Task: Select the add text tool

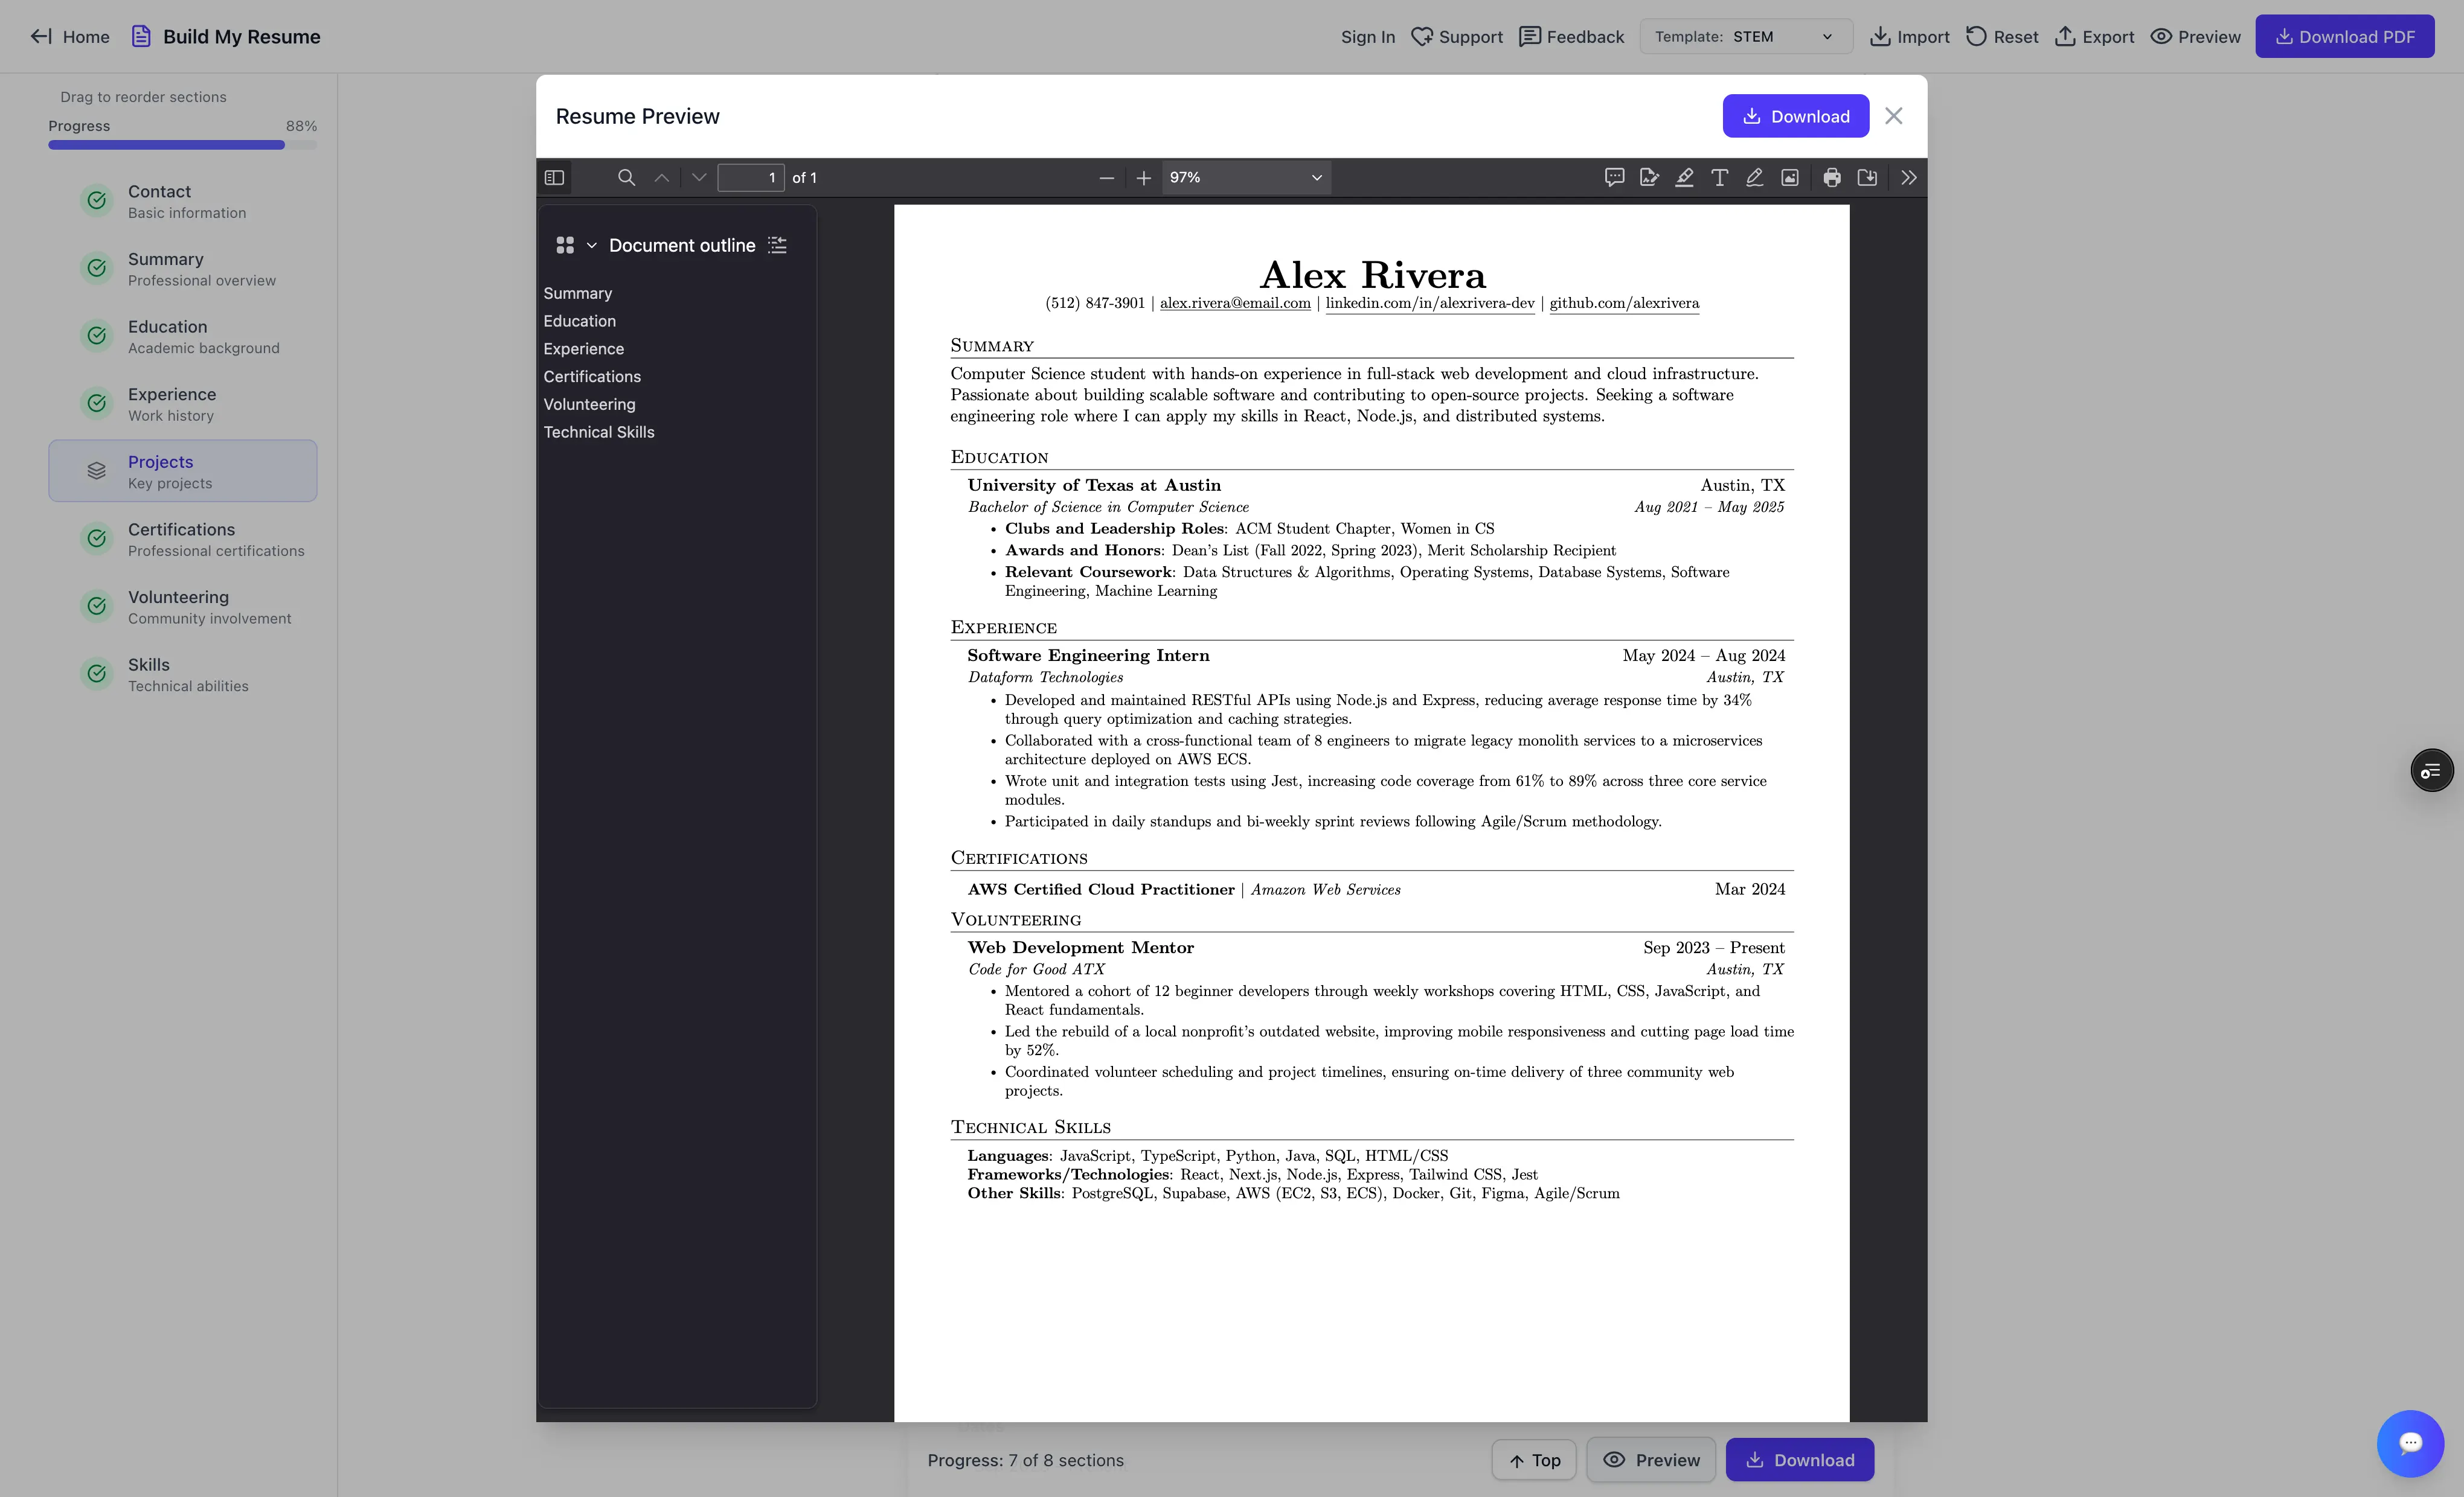Action: (1720, 177)
